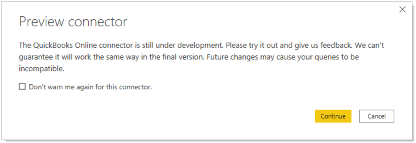The width and height of the screenshot is (416, 143).
Task: Cancel the preview connector prompt
Action: pyautogui.click(x=376, y=116)
